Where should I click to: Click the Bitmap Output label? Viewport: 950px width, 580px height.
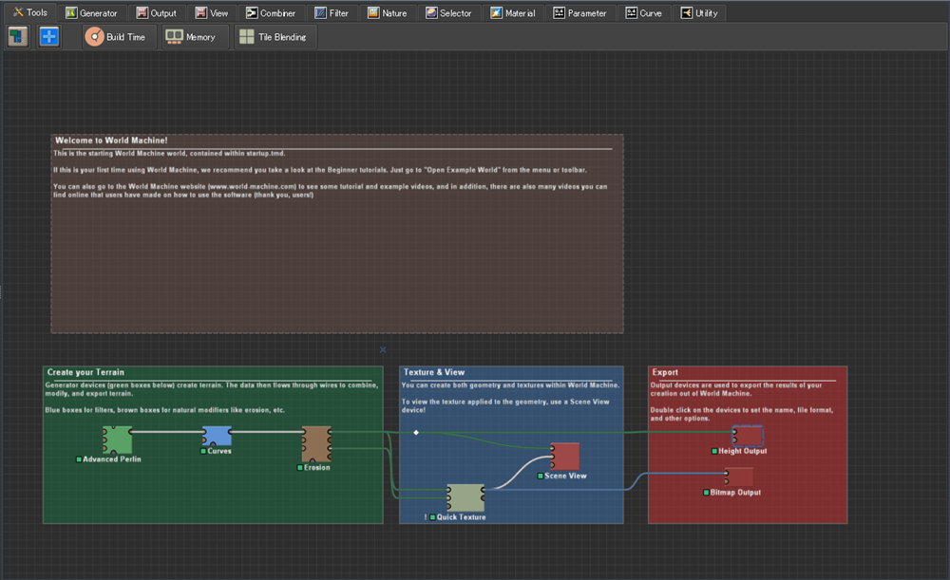pyautogui.click(x=735, y=493)
